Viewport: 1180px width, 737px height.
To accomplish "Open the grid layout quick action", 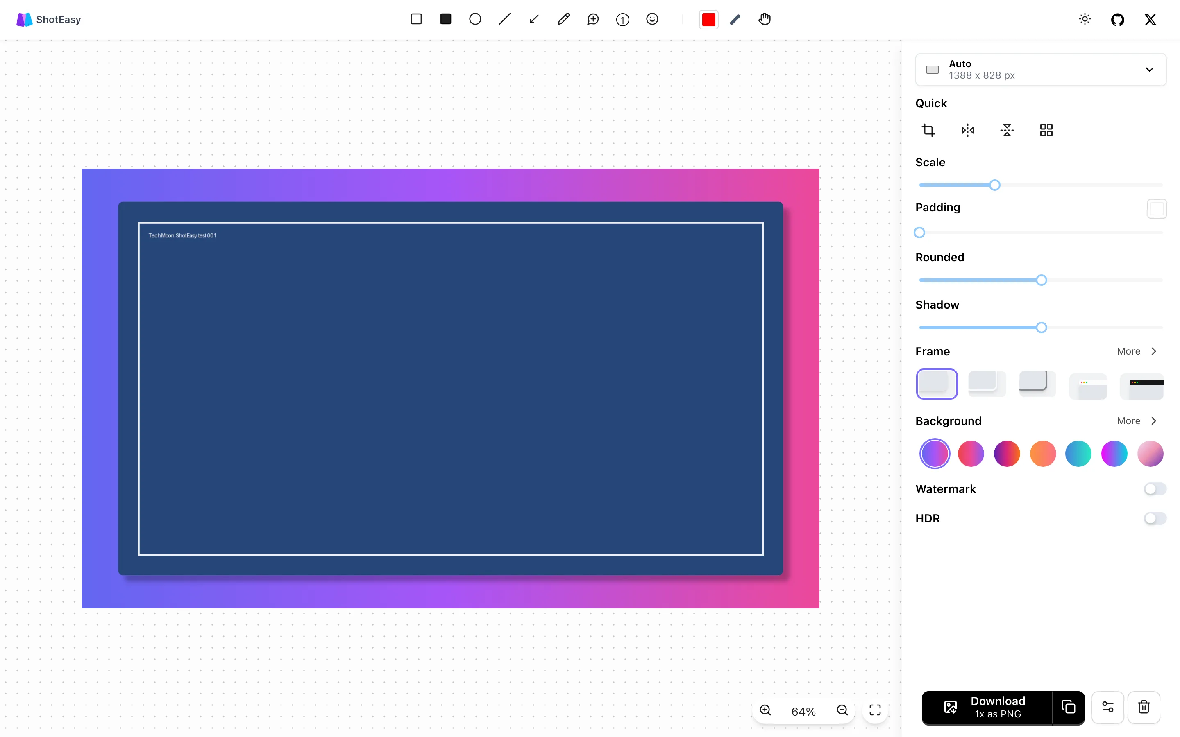I will [1046, 130].
